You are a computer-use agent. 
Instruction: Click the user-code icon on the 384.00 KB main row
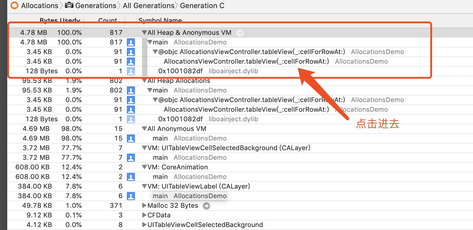tap(131, 196)
